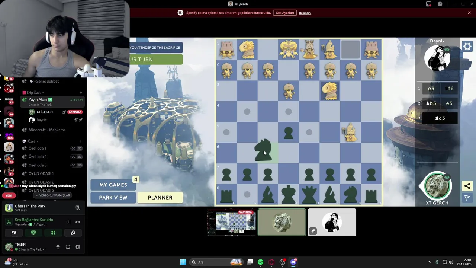Add channel to Özel category

pyautogui.click(x=81, y=141)
